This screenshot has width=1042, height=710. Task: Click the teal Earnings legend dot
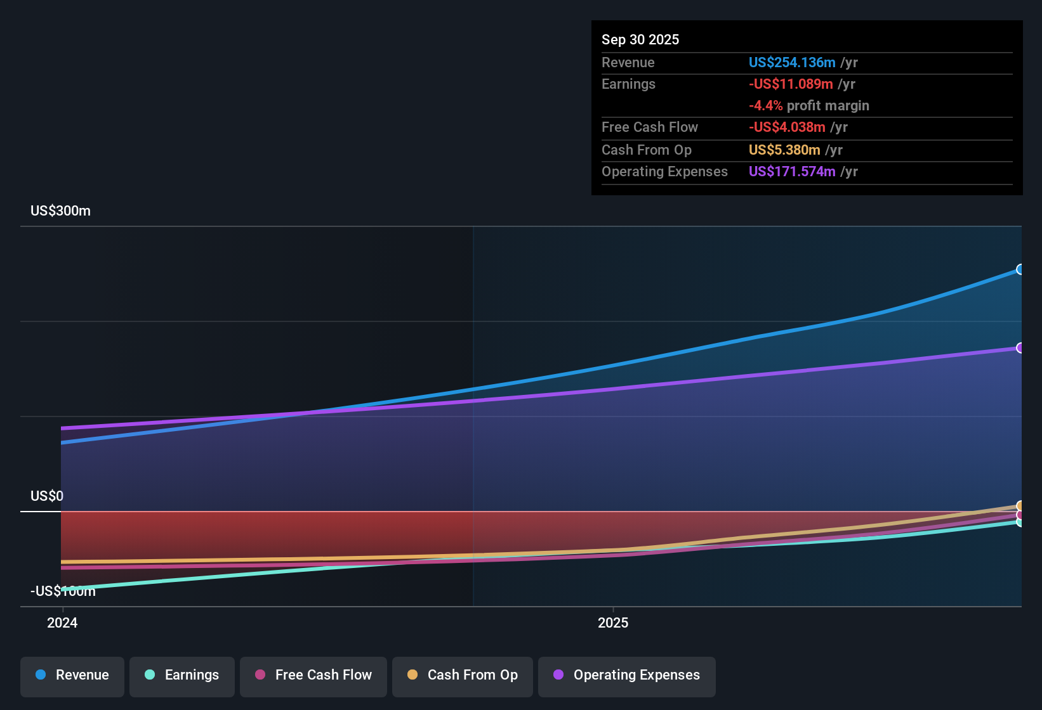tap(150, 675)
